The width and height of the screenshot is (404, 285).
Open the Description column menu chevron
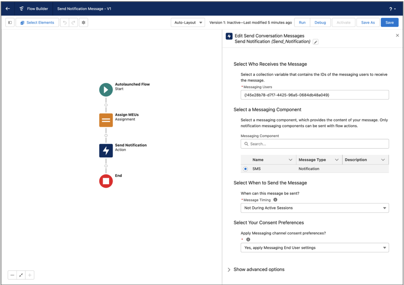tap(383, 160)
